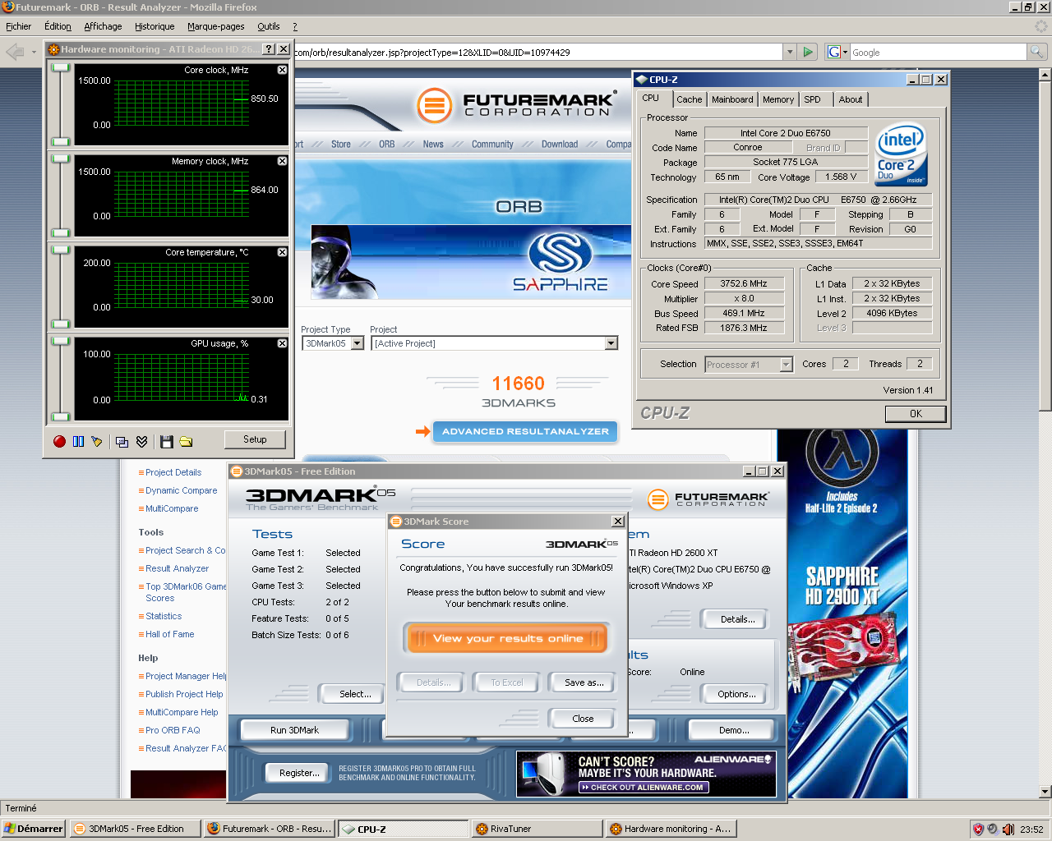Open RivaTuner from the taskbar
Viewport: 1052px width, 841px height.
[x=538, y=829]
